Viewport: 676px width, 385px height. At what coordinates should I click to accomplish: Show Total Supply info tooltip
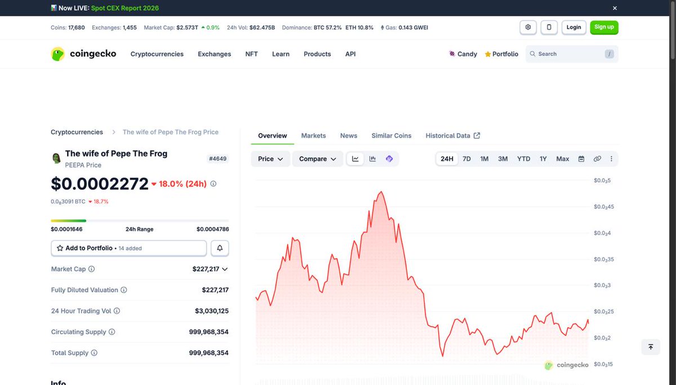point(94,353)
